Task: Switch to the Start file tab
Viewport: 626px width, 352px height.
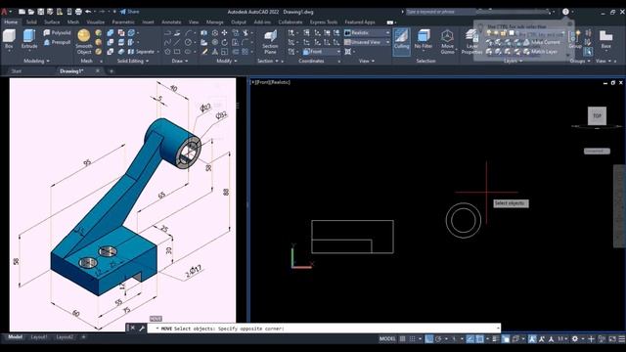Action: point(17,71)
